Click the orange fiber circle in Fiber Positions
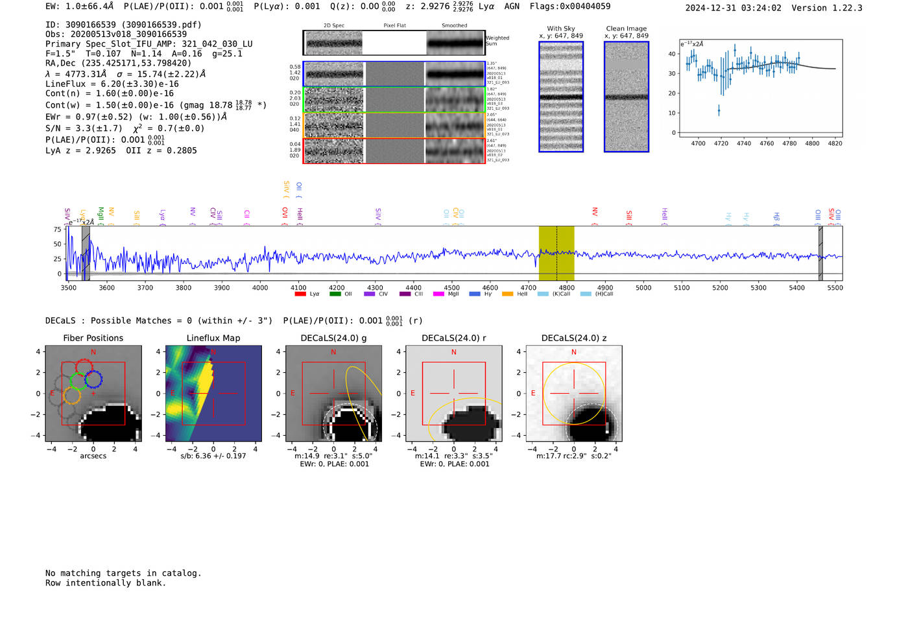908x618 pixels. click(72, 396)
